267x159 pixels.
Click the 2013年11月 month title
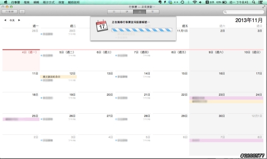click(249, 20)
